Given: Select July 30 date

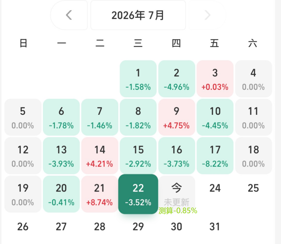Looking at the screenshot, I should (176, 227).
